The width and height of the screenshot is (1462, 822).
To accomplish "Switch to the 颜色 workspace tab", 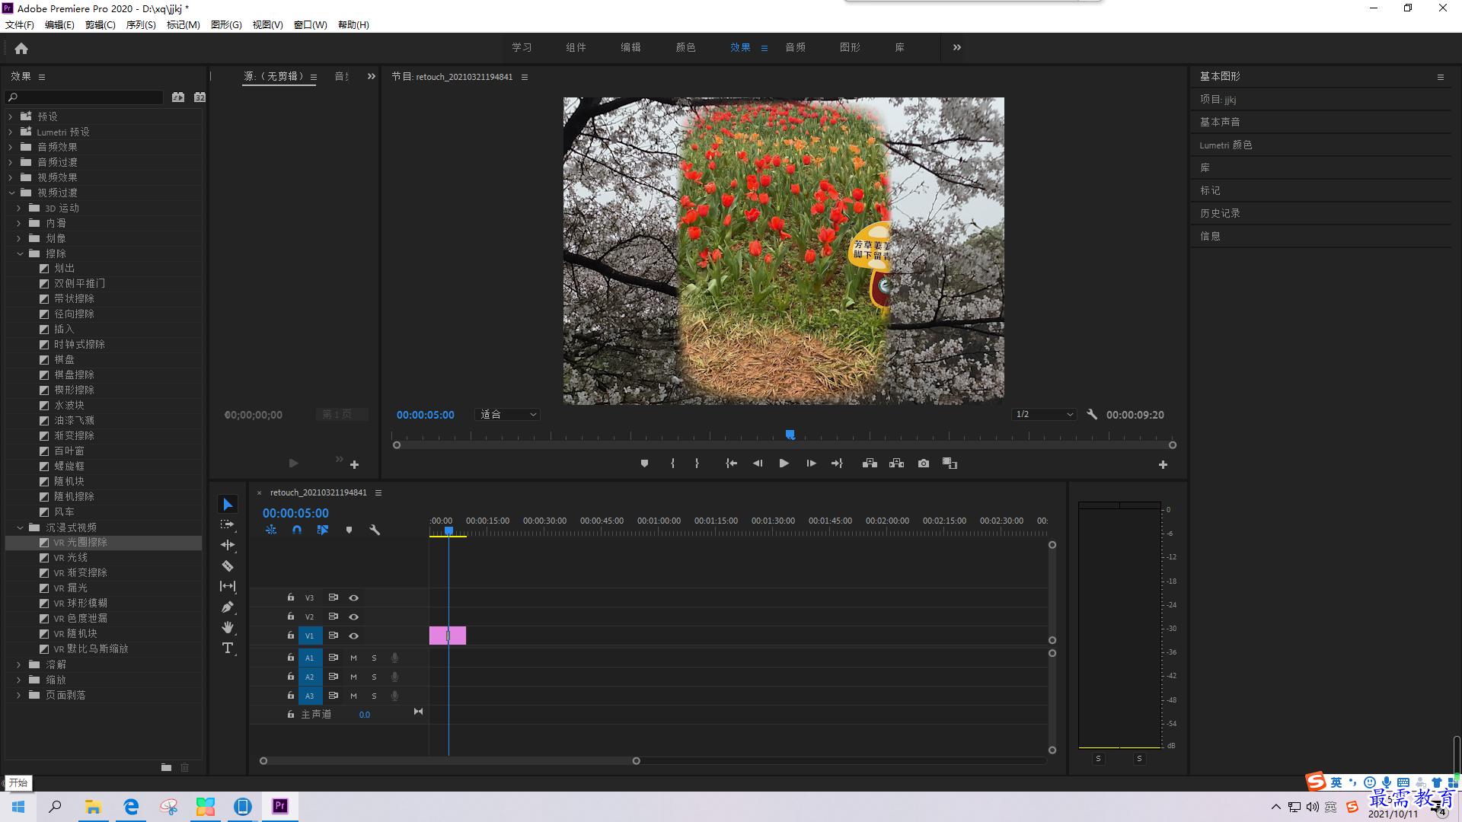I will click(685, 47).
